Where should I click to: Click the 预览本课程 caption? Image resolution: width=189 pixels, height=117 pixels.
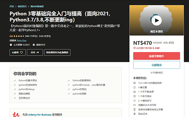tap(157, 32)
